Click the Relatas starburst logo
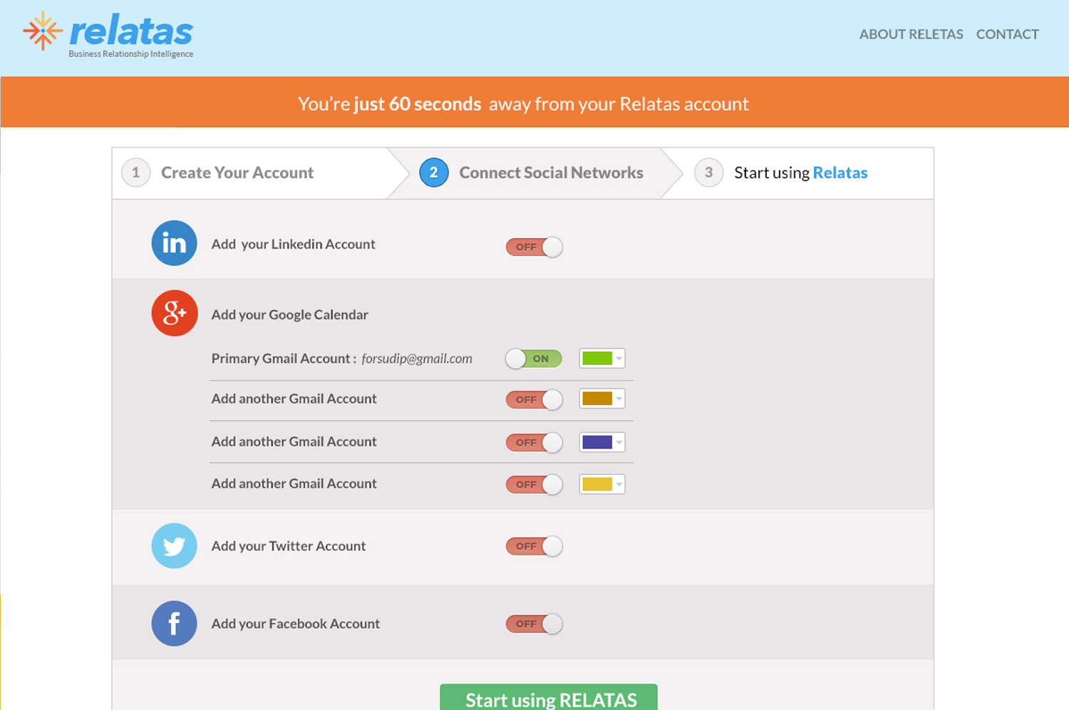Image resolution: width=1069 pixels, height=710 pixels. coord(43,31)
